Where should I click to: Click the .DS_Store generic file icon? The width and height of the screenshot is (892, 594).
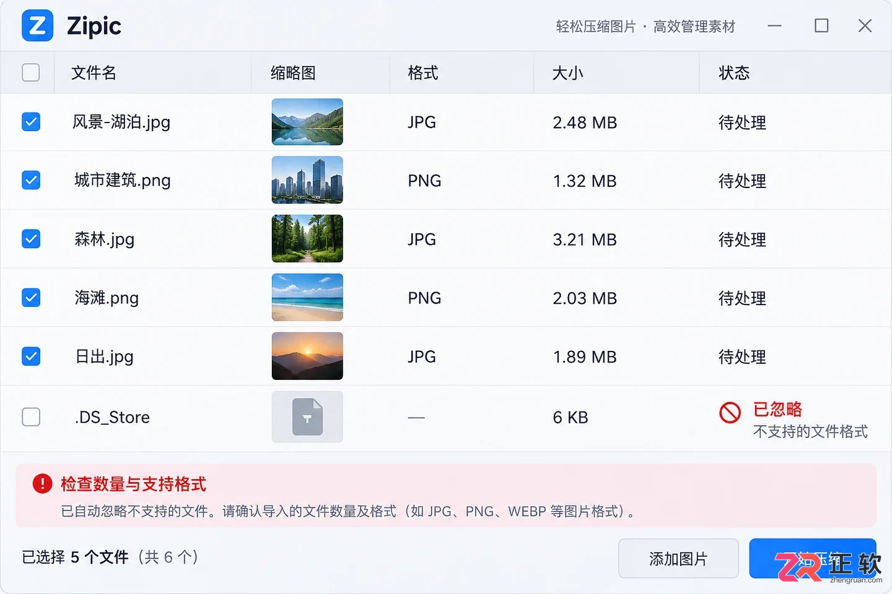pyautogui.click(x=307, y=416)
